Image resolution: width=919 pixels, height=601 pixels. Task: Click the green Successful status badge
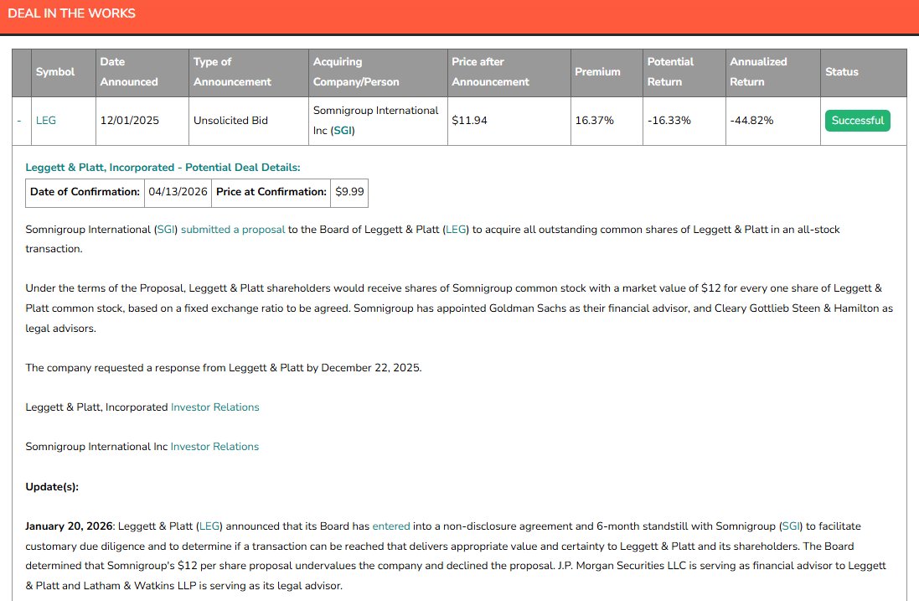click(858, 120)
